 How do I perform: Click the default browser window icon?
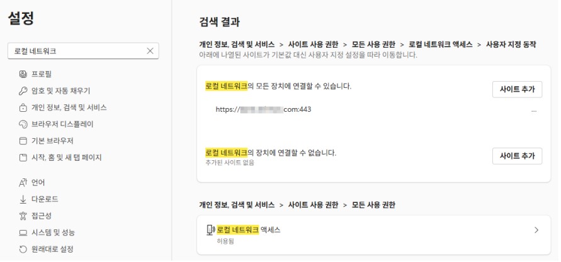click(23, 141)
